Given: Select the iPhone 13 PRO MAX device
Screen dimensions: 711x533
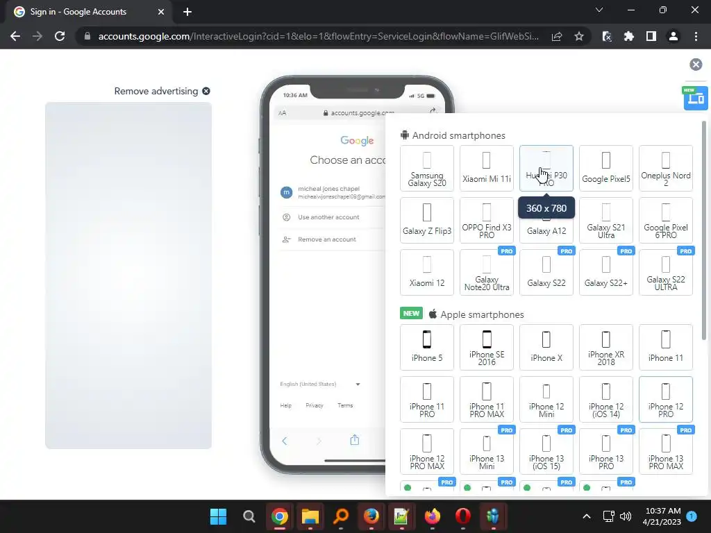Looking at the screenshot, I should [666, 451].
